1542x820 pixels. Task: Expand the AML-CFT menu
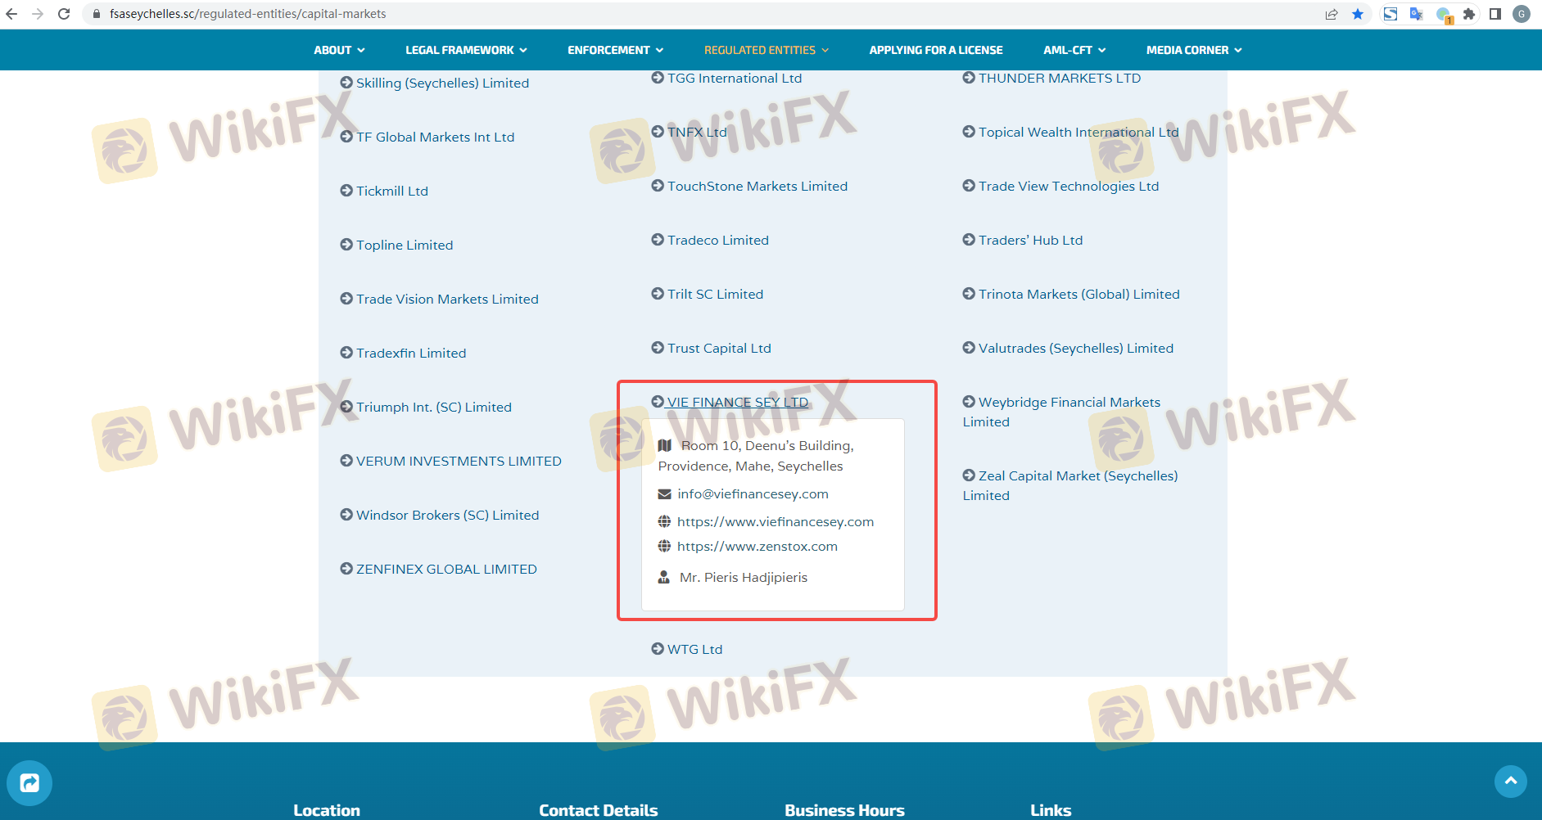point(1074,50)
